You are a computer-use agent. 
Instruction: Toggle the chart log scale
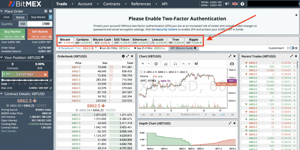pyautogui.click(x=214, y=115)
